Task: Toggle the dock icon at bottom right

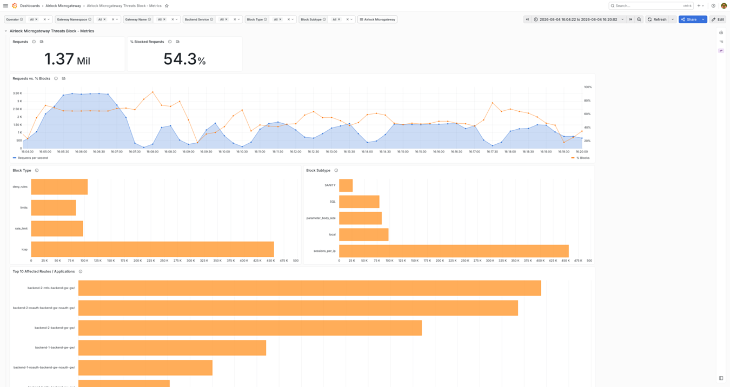Action: (721, 378)
